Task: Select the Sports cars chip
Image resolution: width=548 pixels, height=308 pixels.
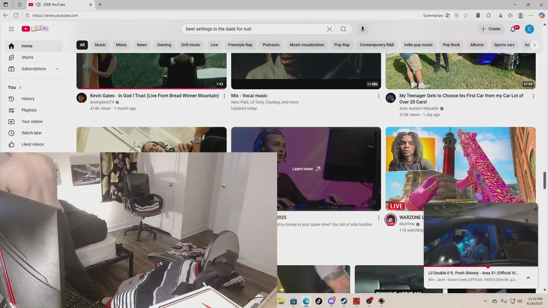Action: [504, 45]
